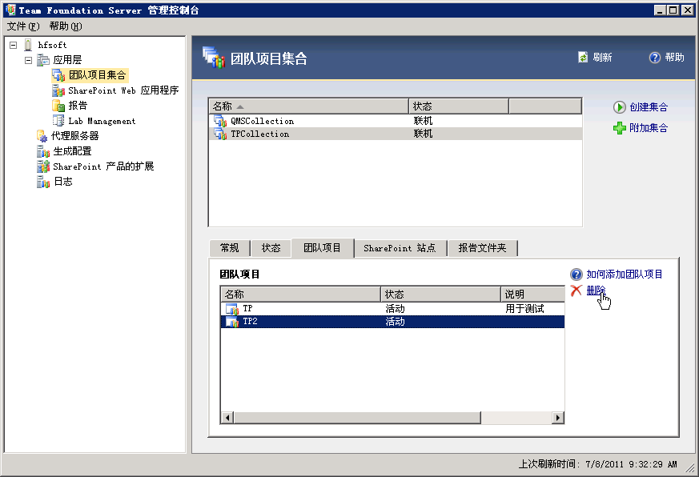Image resolution: width=699 pixels, height=477 pixels.
Task: Switch to the 团队项目 tab
Action: [323, 247]
